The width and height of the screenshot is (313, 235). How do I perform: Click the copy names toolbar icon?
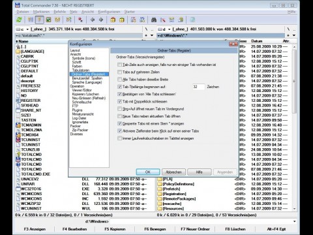(x=181, y=20)
